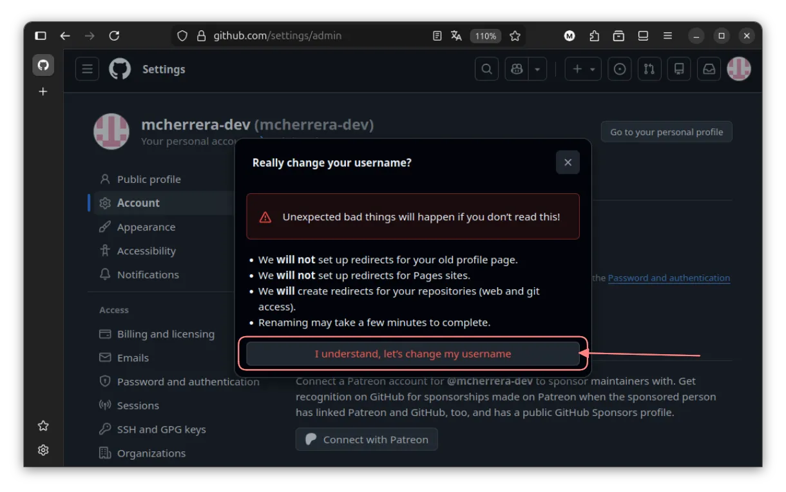This screenshot has height=492, width=786.
Task: Open the Copilot chat icon
Action: (517, 69)
